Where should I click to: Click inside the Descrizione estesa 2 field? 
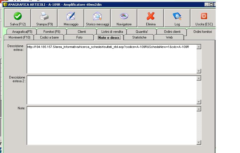[112, 90]
